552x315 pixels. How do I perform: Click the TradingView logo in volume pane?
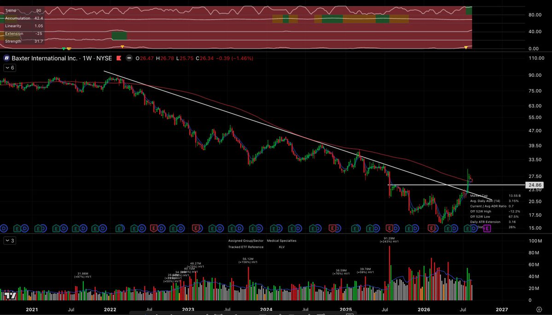(10, 295)
